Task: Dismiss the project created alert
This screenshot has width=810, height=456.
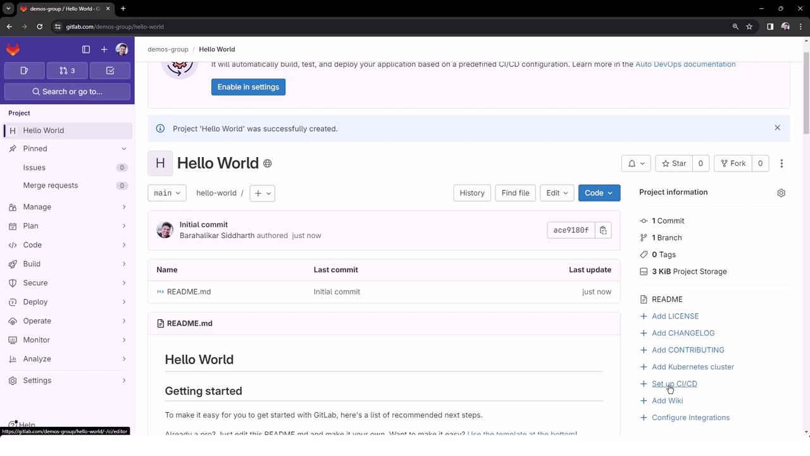Action: pyautogui.click(x=777, y=128)
